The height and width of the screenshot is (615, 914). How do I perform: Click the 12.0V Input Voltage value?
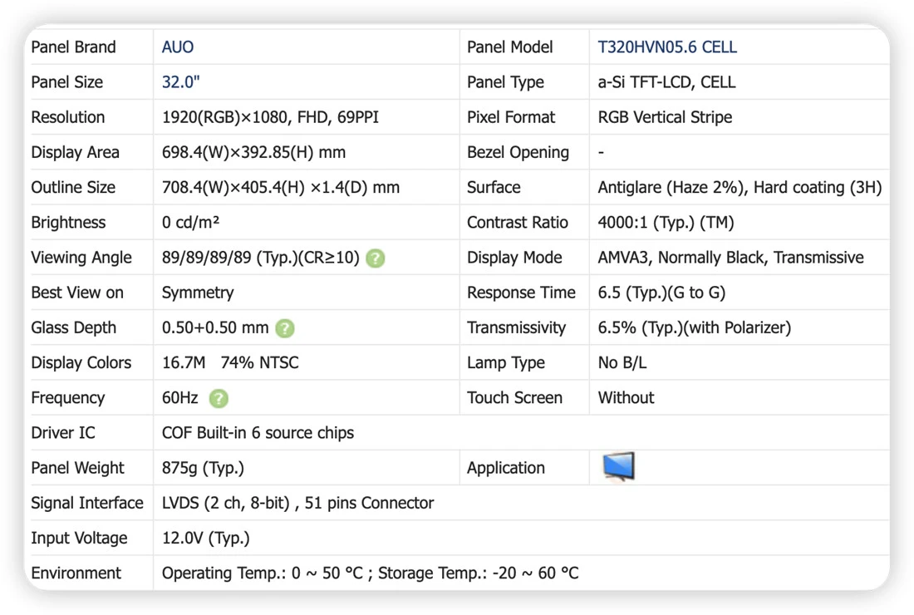pos(206,538)
